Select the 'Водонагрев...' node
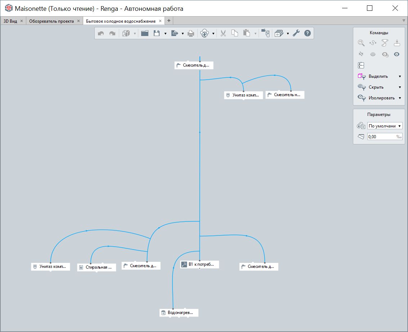 179,313
